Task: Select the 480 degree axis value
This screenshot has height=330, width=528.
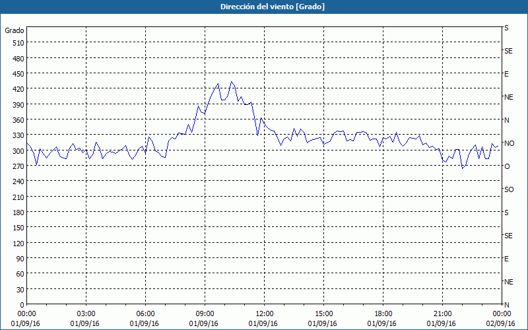Action: click(x=18, y=59)
